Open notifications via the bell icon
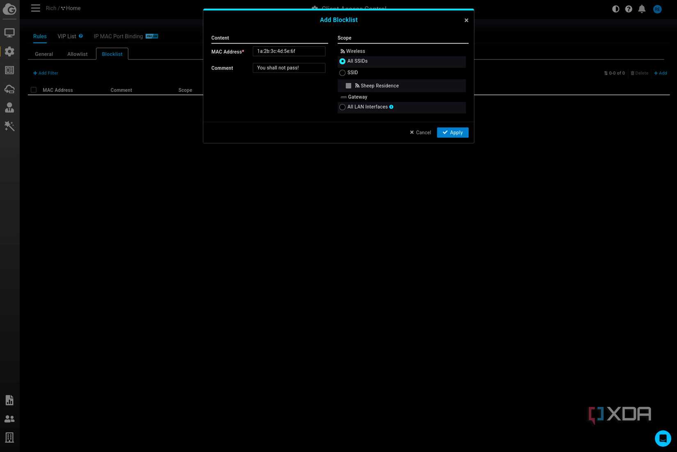Viewport: 677px width, 452px height. [642, 9]
